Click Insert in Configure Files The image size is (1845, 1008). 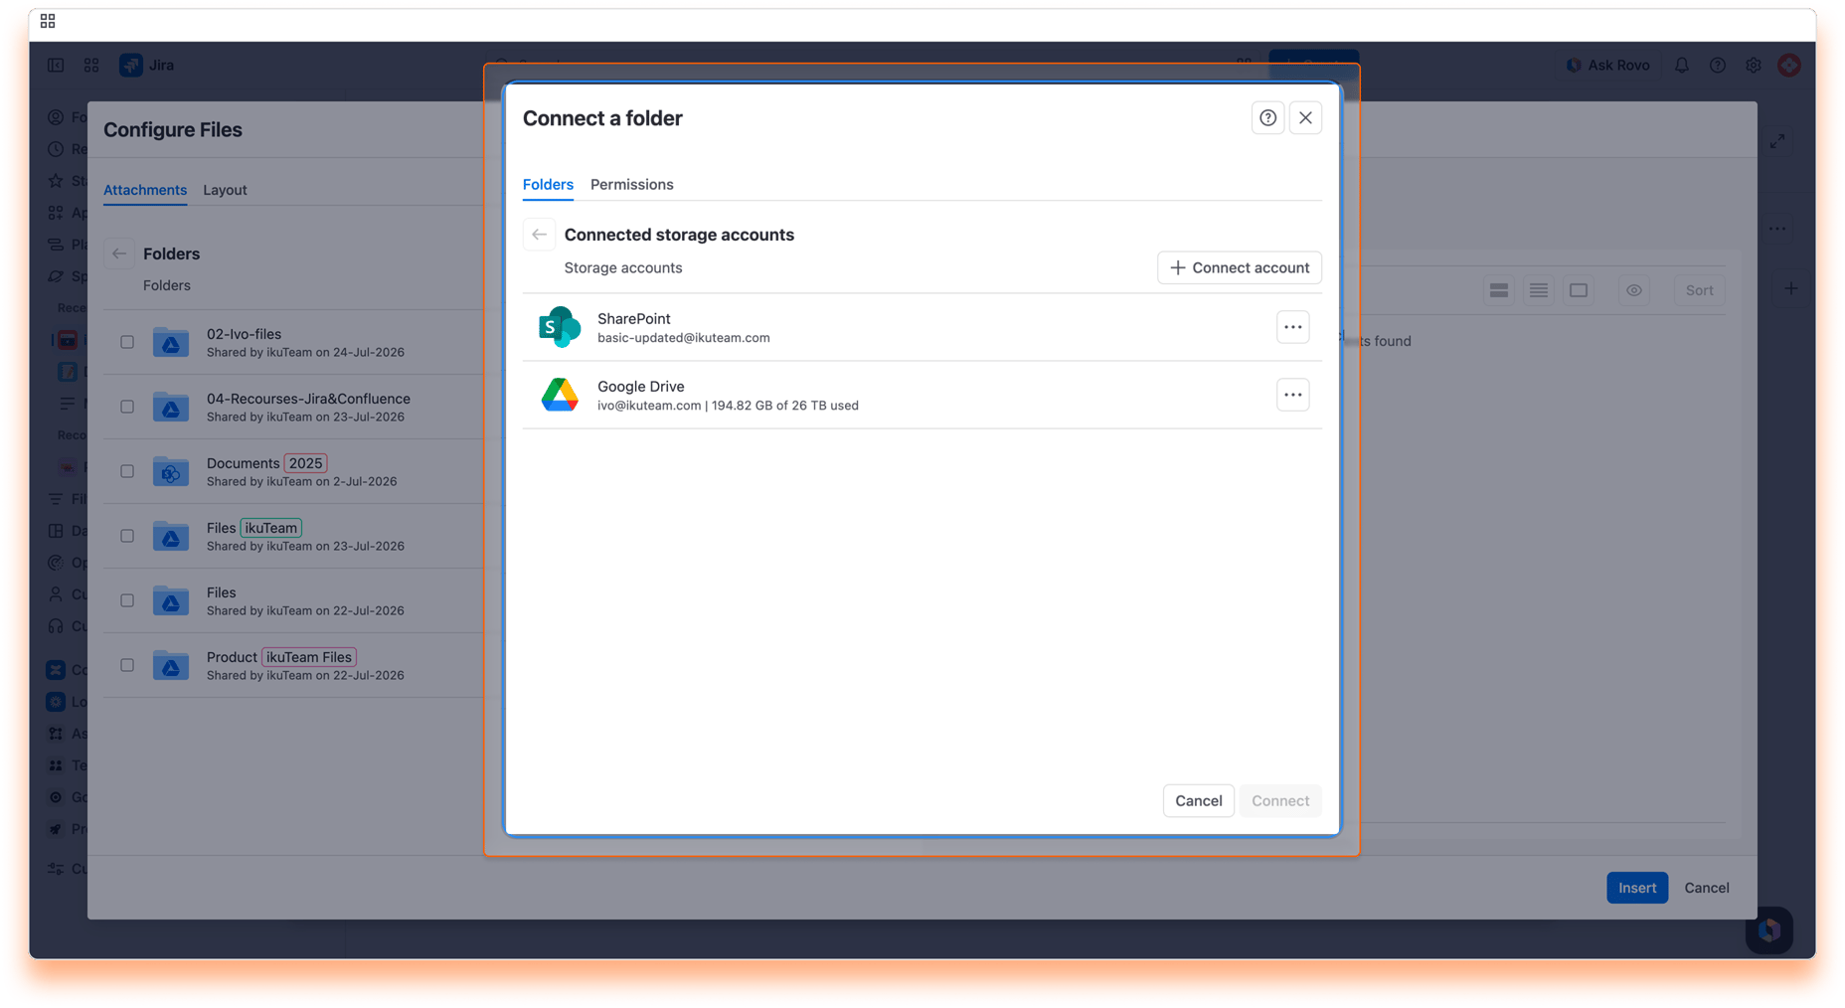(1637, 888)
